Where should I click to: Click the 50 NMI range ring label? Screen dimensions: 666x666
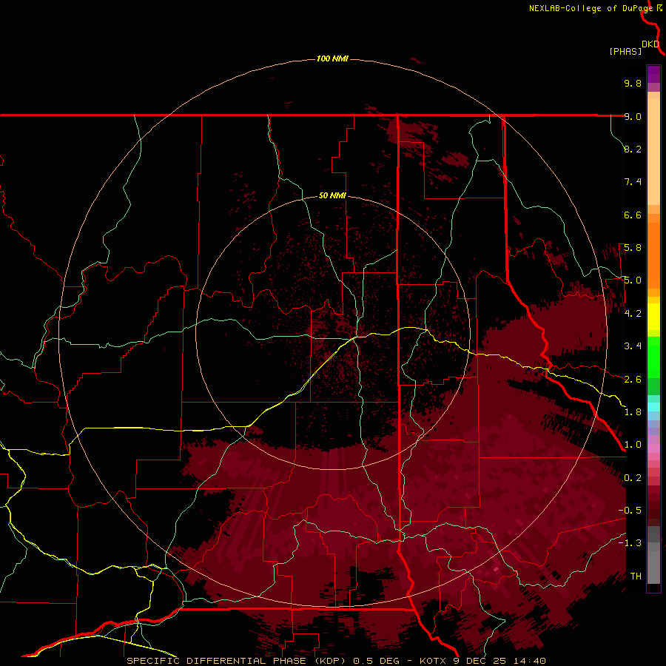[332, 195]
